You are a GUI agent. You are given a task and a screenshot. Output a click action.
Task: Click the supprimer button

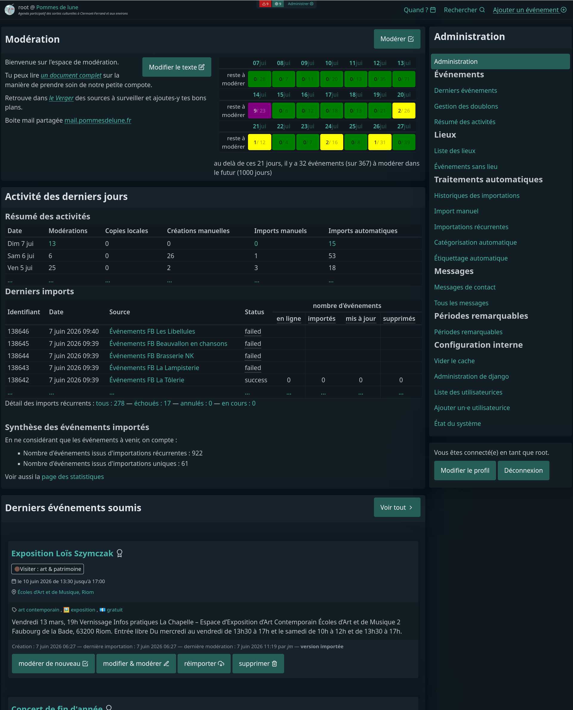(x=258, y=664)
